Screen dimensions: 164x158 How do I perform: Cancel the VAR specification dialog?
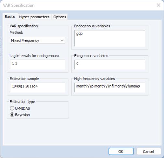pos(148,151)
